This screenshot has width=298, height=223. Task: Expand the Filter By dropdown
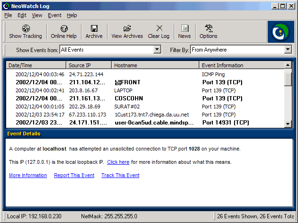pos(288,50)
